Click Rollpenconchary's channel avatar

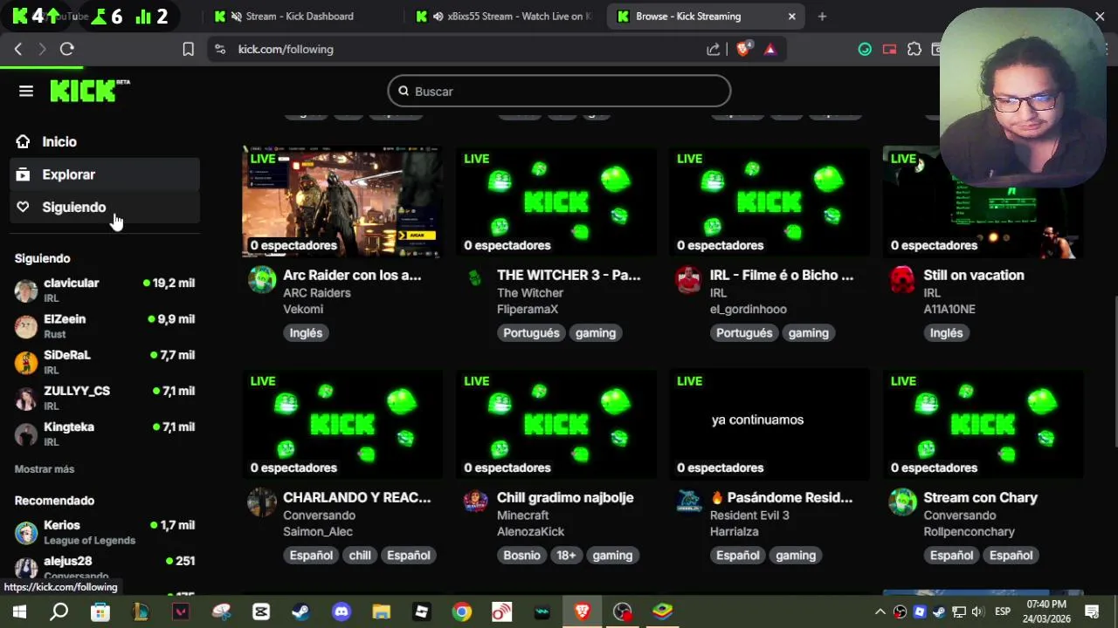point(902,502)
